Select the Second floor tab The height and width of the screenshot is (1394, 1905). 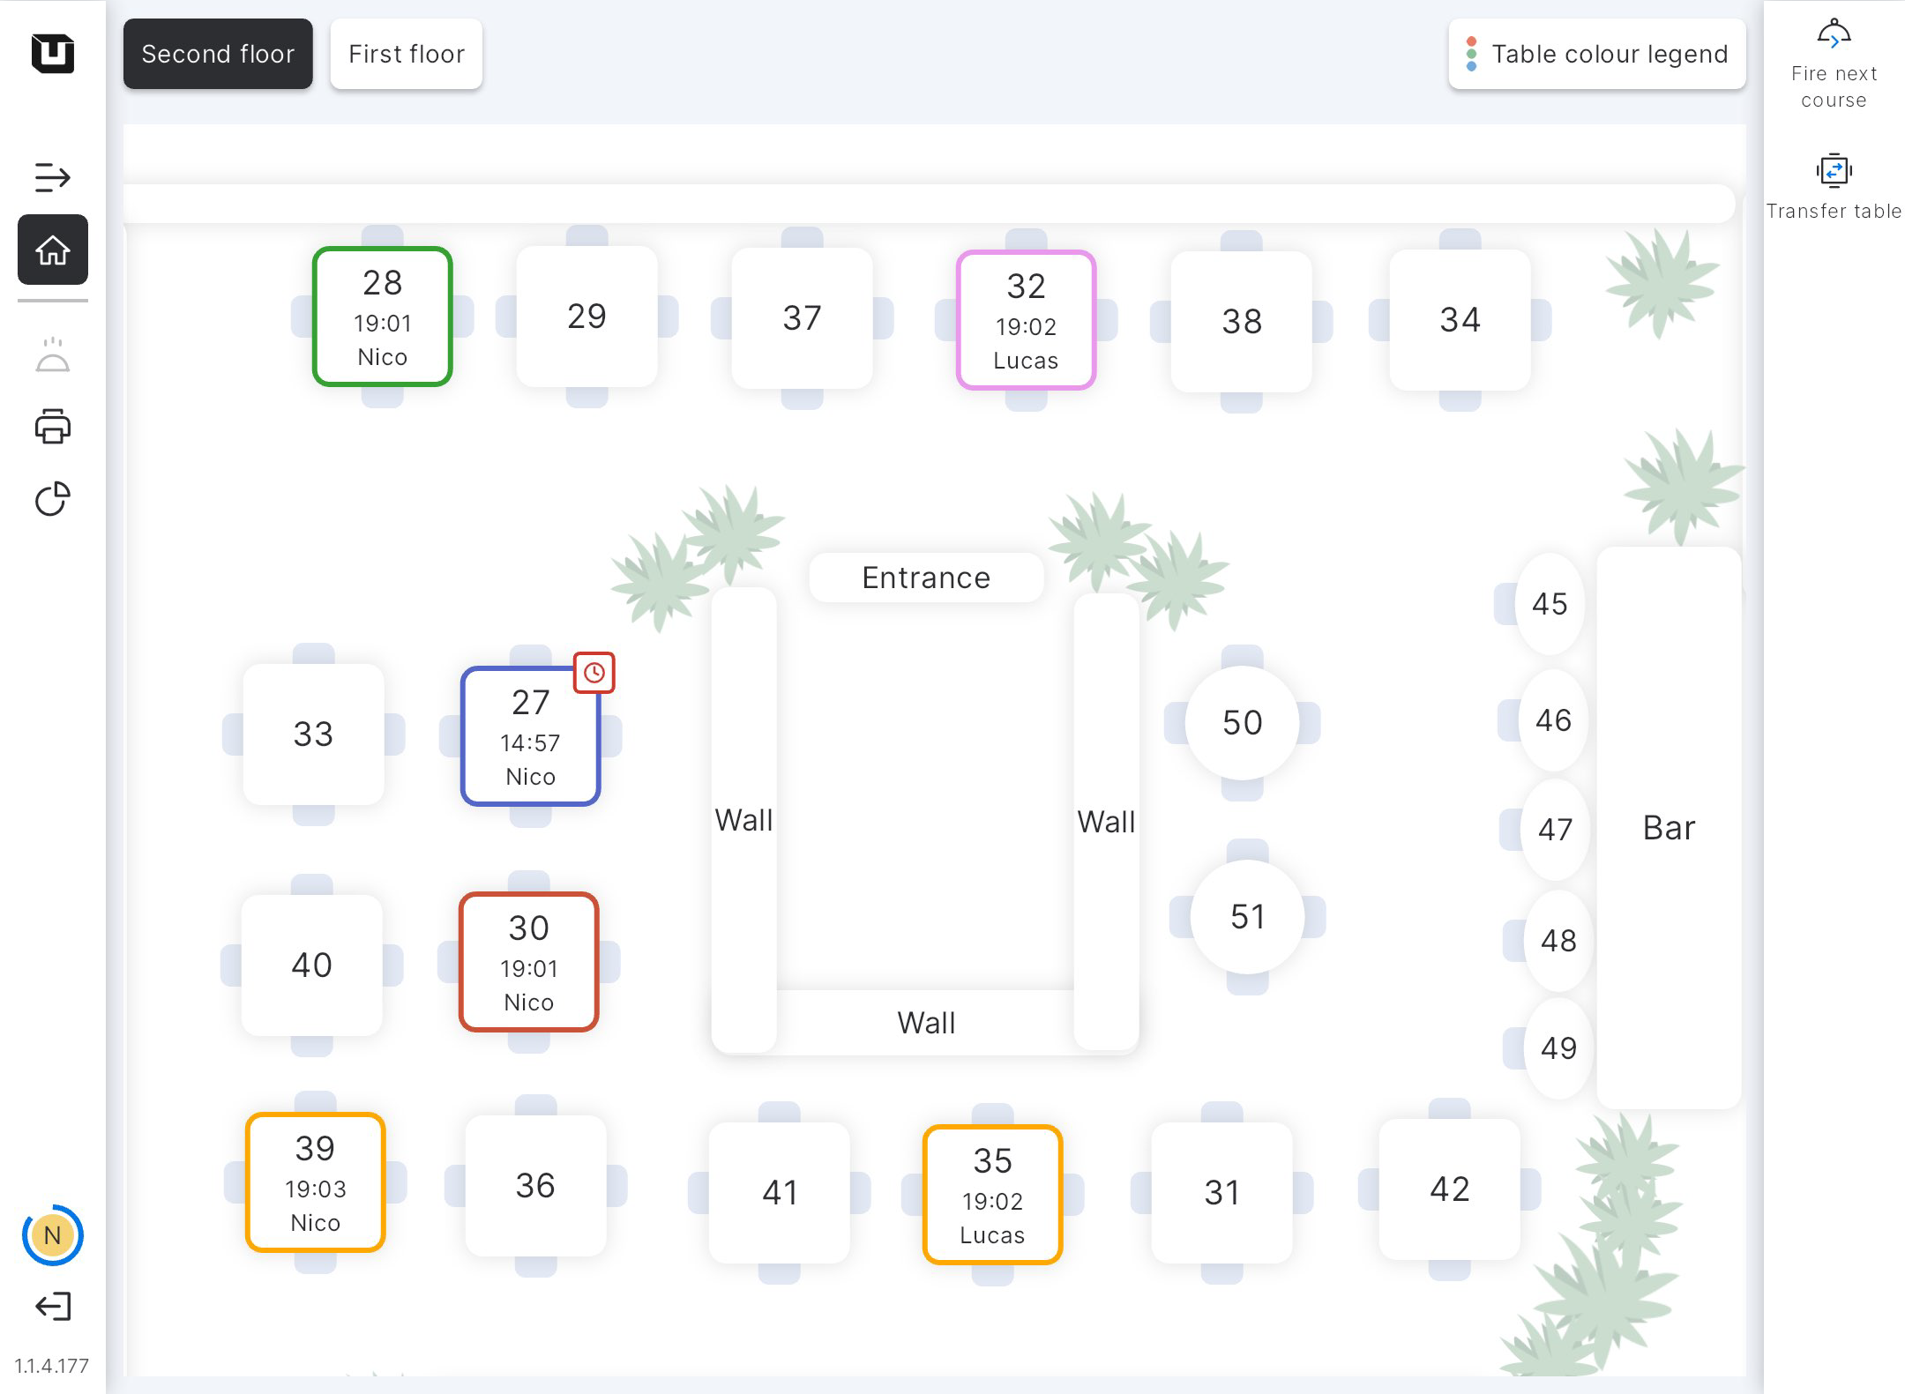click(218, 54)
